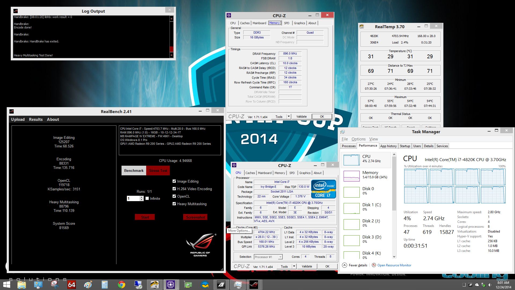This screenshot has height=290, width=515.
Task: Switch to ROG RealBench taskbar icon
Action: (254, 284)
